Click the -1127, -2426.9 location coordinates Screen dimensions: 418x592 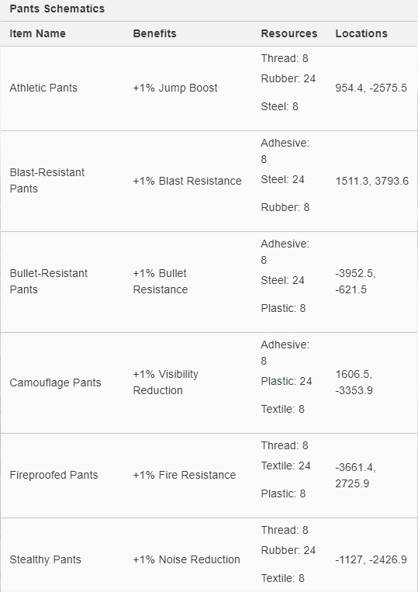(371, 559)
